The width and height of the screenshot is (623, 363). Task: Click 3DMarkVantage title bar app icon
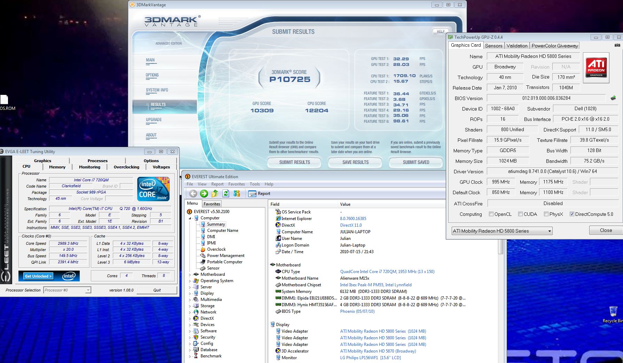click(132, 5)
